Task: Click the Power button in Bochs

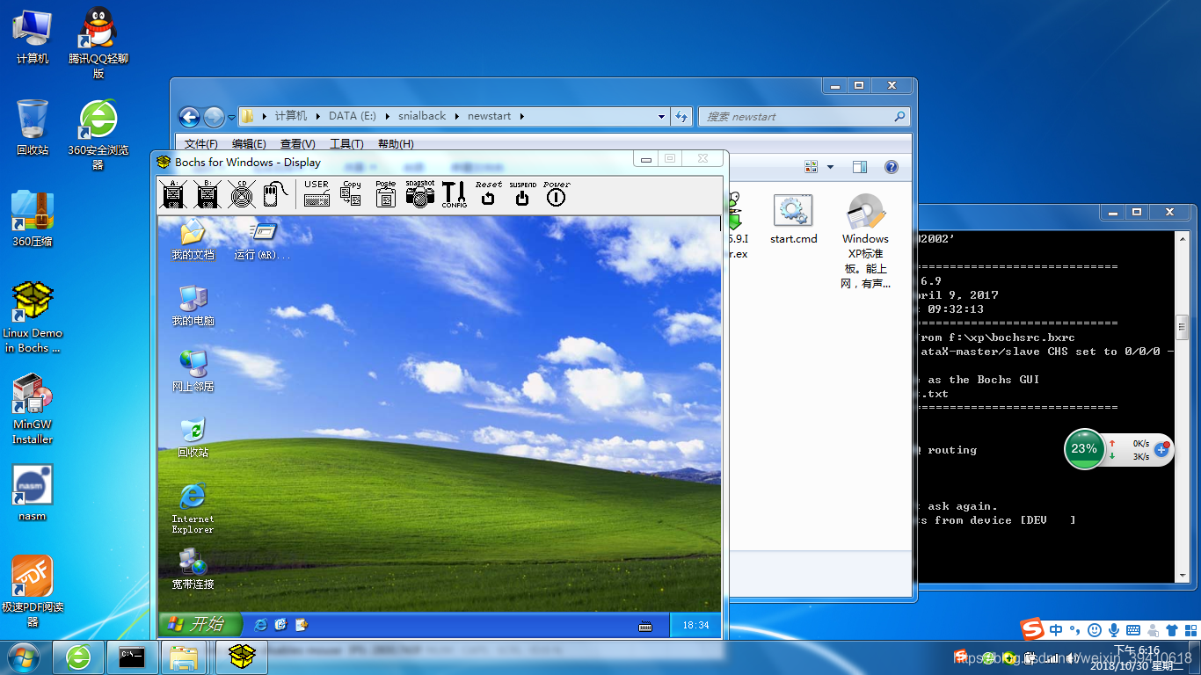Action: [x=557, y=194]
